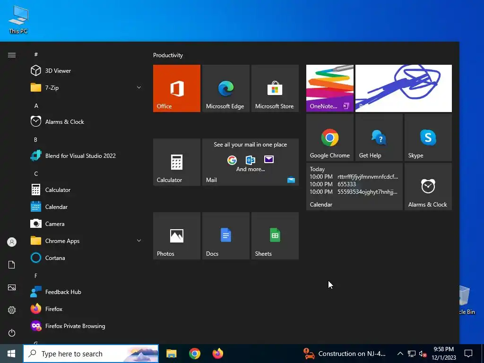484x363 pixels.
Task: Open the Get Help tile
Action: tap(379, 138)
